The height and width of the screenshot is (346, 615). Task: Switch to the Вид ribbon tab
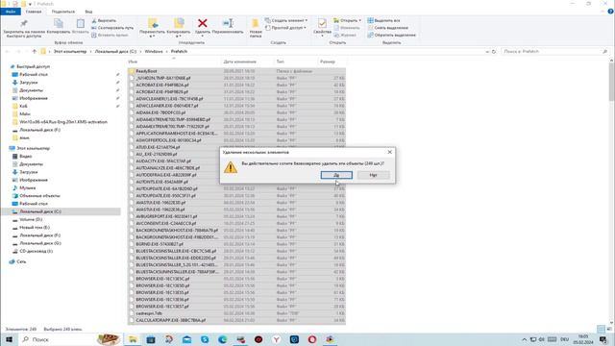point(88,12)
